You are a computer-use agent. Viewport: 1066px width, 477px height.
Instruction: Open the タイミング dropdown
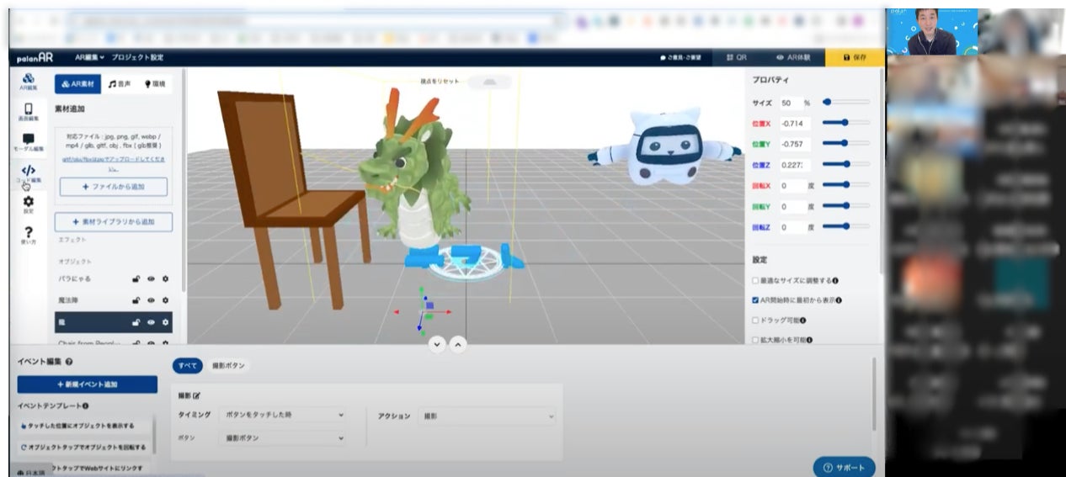[x=282, y=415]
